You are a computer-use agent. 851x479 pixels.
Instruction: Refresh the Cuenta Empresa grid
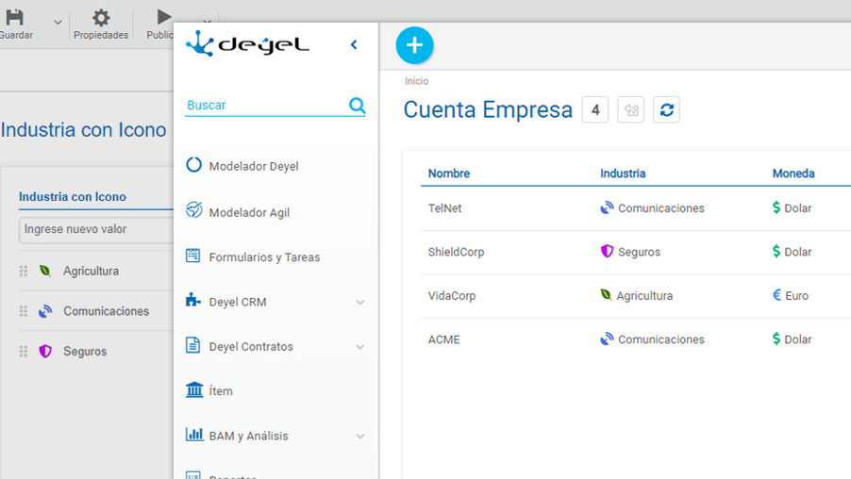coord(666,109)
